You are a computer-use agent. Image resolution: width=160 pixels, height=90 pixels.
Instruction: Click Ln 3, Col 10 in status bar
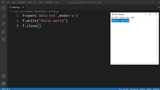pyautogui.click(x=123, y=89)
